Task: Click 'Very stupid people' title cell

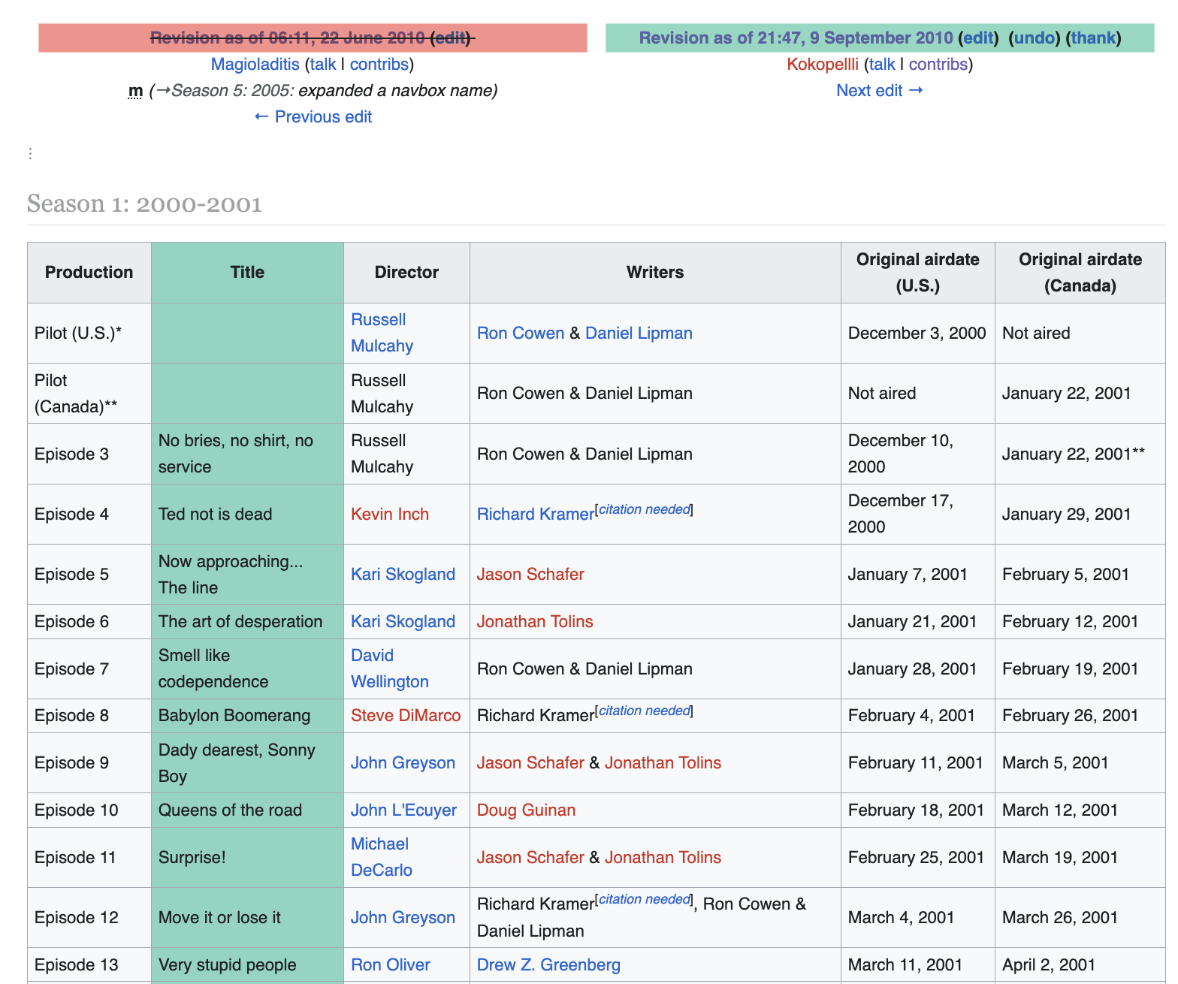Action: click(x=247, y=965)
